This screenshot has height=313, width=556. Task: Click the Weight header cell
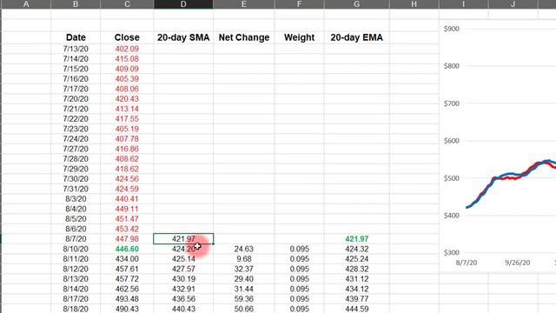pyautogui.click(x=299, y=37)
